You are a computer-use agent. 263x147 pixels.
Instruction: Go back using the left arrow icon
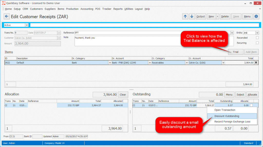click(x=6, y=16)
